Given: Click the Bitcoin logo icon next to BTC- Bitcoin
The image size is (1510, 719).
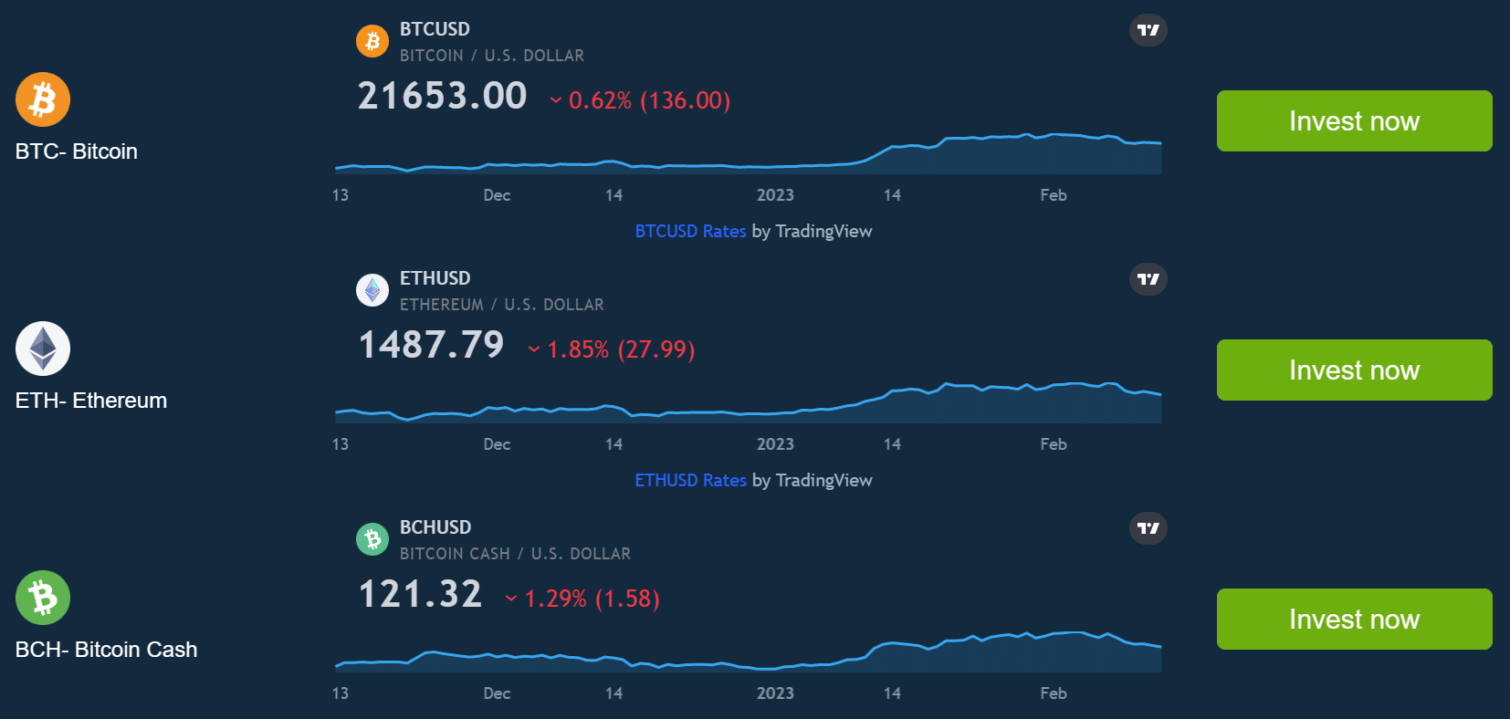Looking at the screenshot, I should (42, 99).
